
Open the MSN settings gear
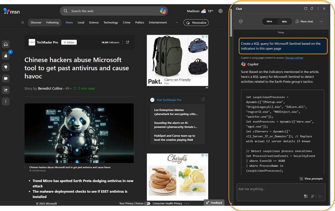click(x=220, y=11)
